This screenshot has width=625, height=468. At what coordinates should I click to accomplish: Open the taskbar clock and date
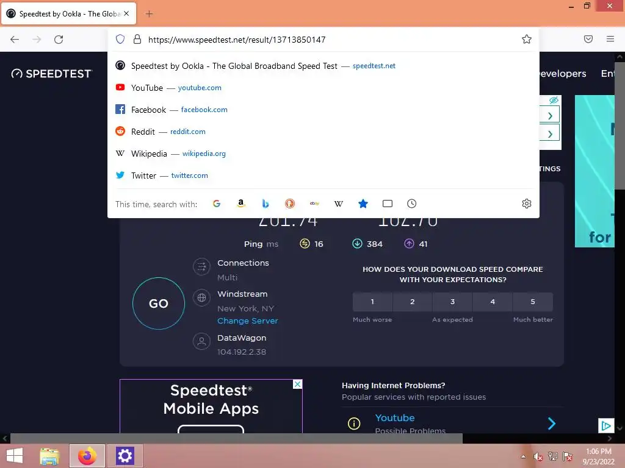[598, 456]
